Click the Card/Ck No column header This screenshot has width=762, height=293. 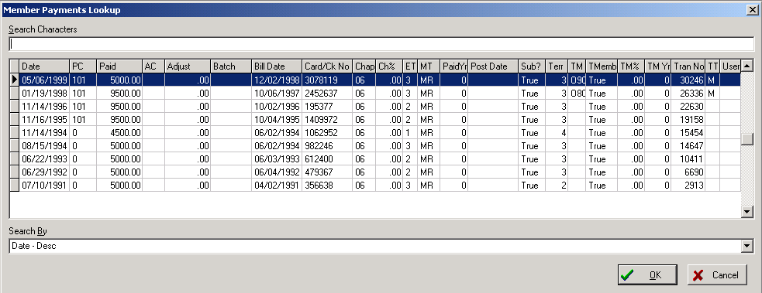(327, 66)
